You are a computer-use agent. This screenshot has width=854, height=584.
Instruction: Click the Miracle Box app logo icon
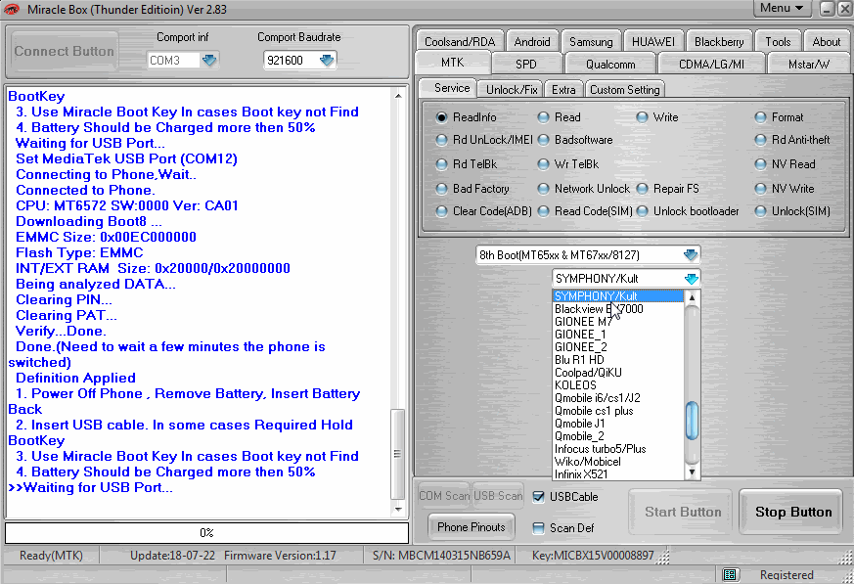[x=12, y=9]
